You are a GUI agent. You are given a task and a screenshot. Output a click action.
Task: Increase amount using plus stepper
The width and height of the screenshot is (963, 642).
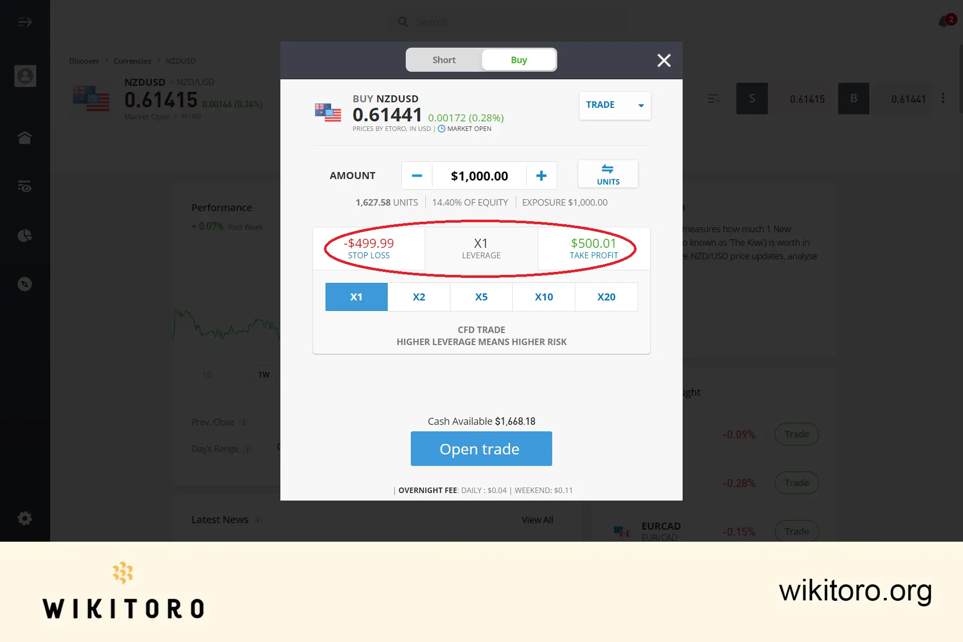542,176
